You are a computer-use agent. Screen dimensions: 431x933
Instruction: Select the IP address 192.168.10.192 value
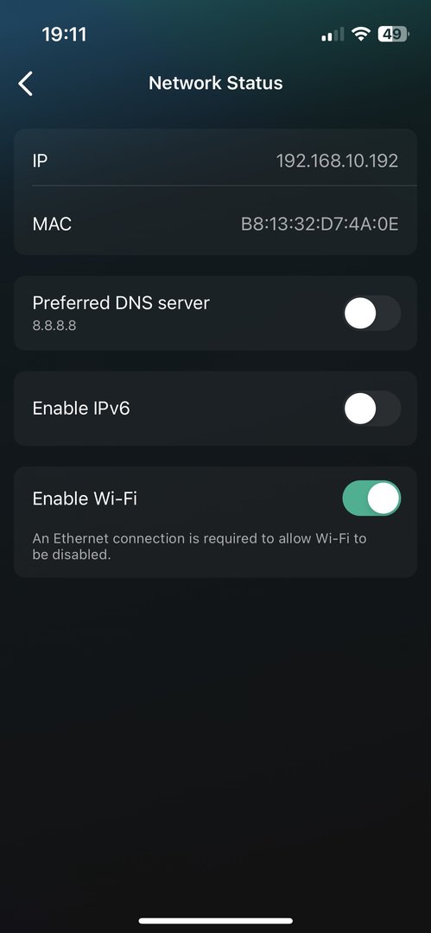(338, 161)
